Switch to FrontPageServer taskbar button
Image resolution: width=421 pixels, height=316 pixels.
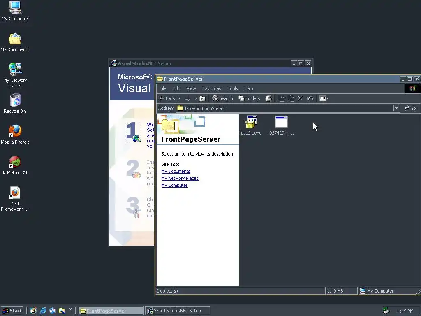click(x=111, y=311)
